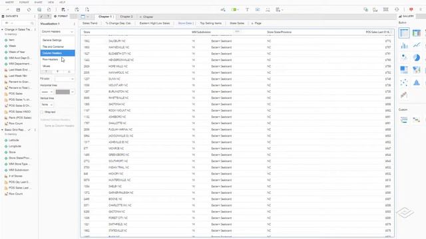The image size is (426, 239).
Task: Click the SALISBURY NC store cell
Action: [117, 41]
